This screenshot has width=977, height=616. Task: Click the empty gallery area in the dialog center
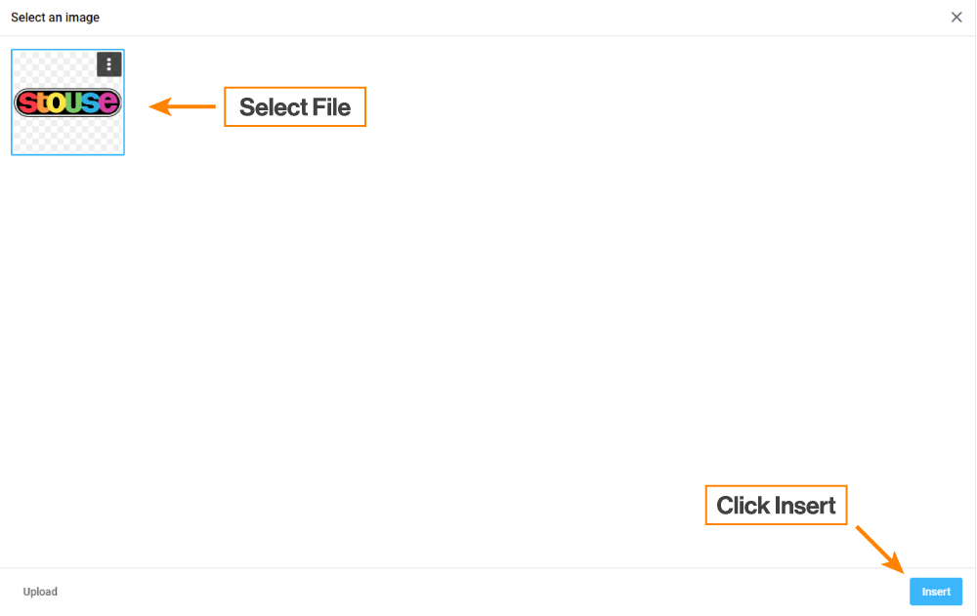(488, 312)
